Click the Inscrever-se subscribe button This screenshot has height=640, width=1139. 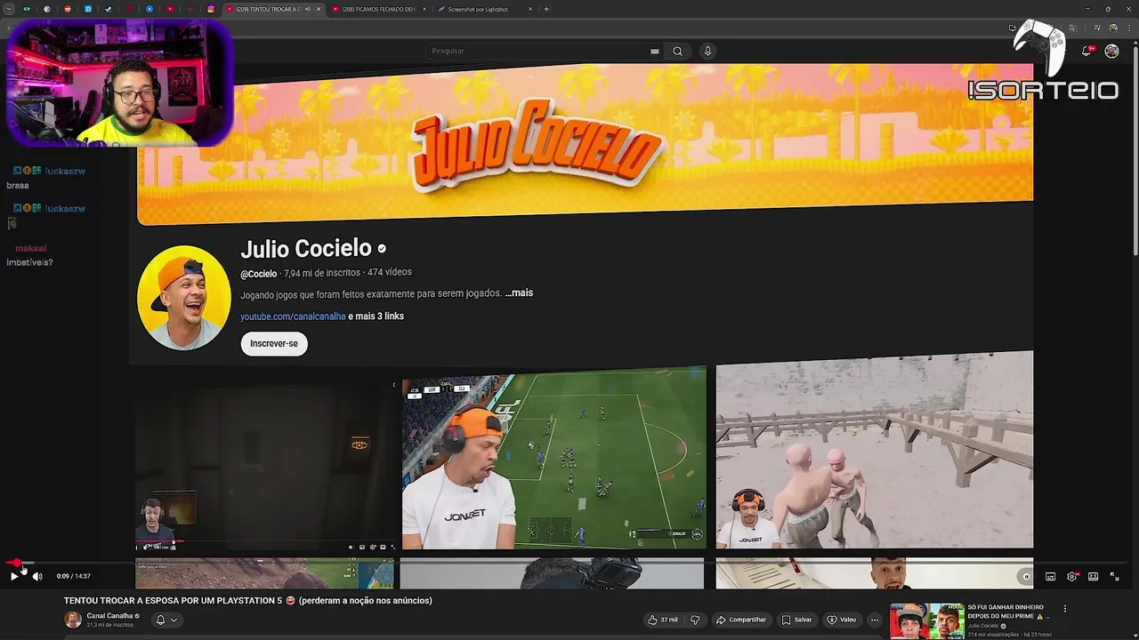274,343
